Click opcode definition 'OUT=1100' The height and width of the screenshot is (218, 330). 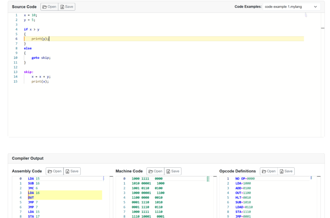pos(243,193)
